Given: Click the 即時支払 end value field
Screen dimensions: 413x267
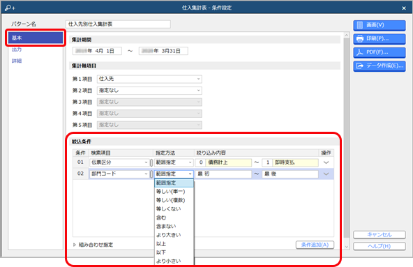Looking at the screenshot, I should [x=296, y=162].
